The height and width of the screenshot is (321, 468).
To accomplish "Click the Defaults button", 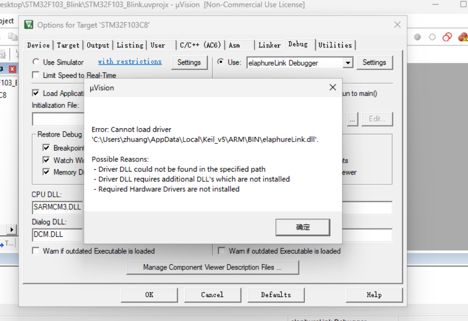I will [x=276, y=295].
